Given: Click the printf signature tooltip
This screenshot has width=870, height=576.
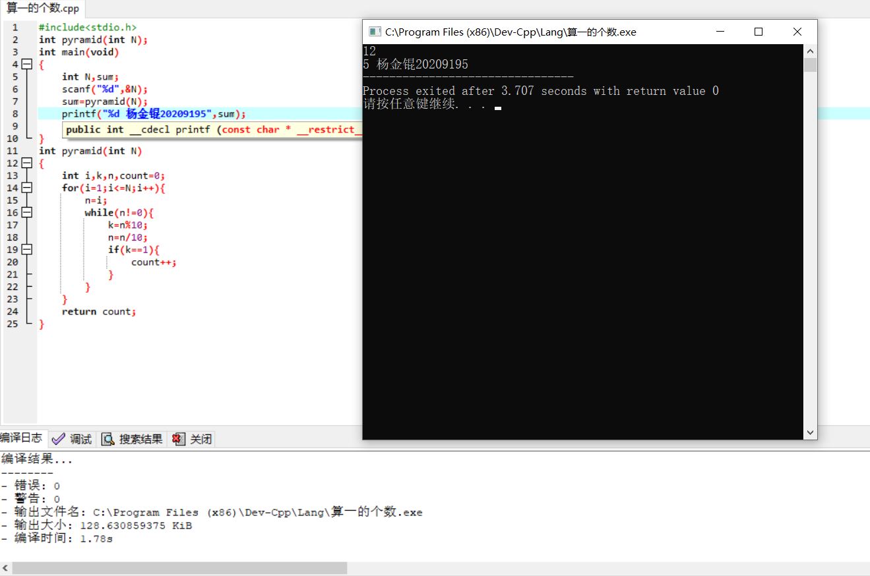Looking at the screenshot, I should coord(213,130).
